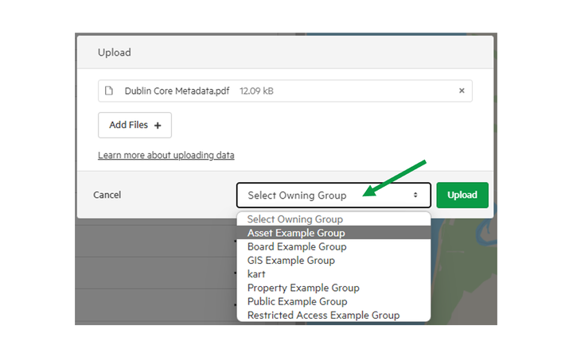Screen dimensions: 573x360
Task: Click the green Upload button
Action: [x=462, y=195]
